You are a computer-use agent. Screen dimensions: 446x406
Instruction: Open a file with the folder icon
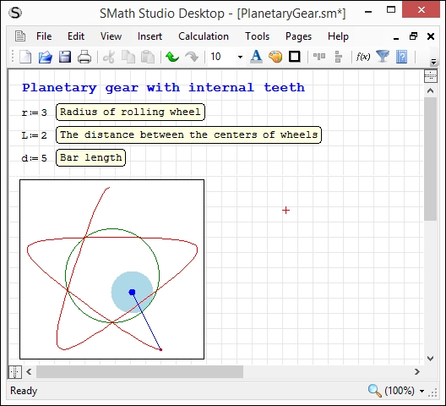tap(46, 57)
